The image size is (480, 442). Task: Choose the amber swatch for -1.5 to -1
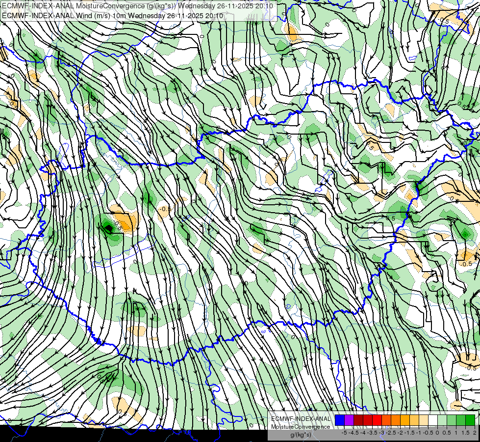(x=405, y=420)
